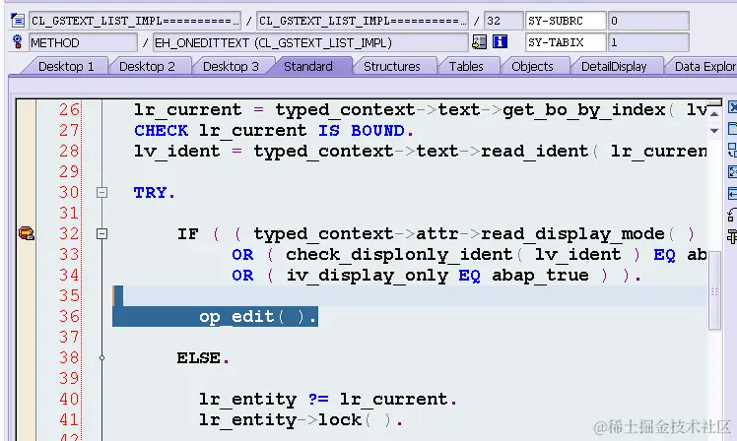Open the Tables tab
This screenshot has height=441, width=737.
click(466, 66)
